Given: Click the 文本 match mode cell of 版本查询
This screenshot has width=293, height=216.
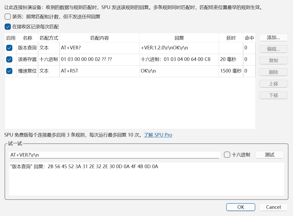Looking at the screenshot, I should coord(49,48).
